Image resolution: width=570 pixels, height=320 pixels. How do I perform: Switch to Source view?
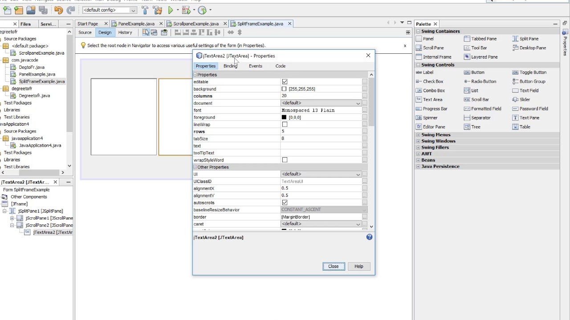tap(85, 32)
